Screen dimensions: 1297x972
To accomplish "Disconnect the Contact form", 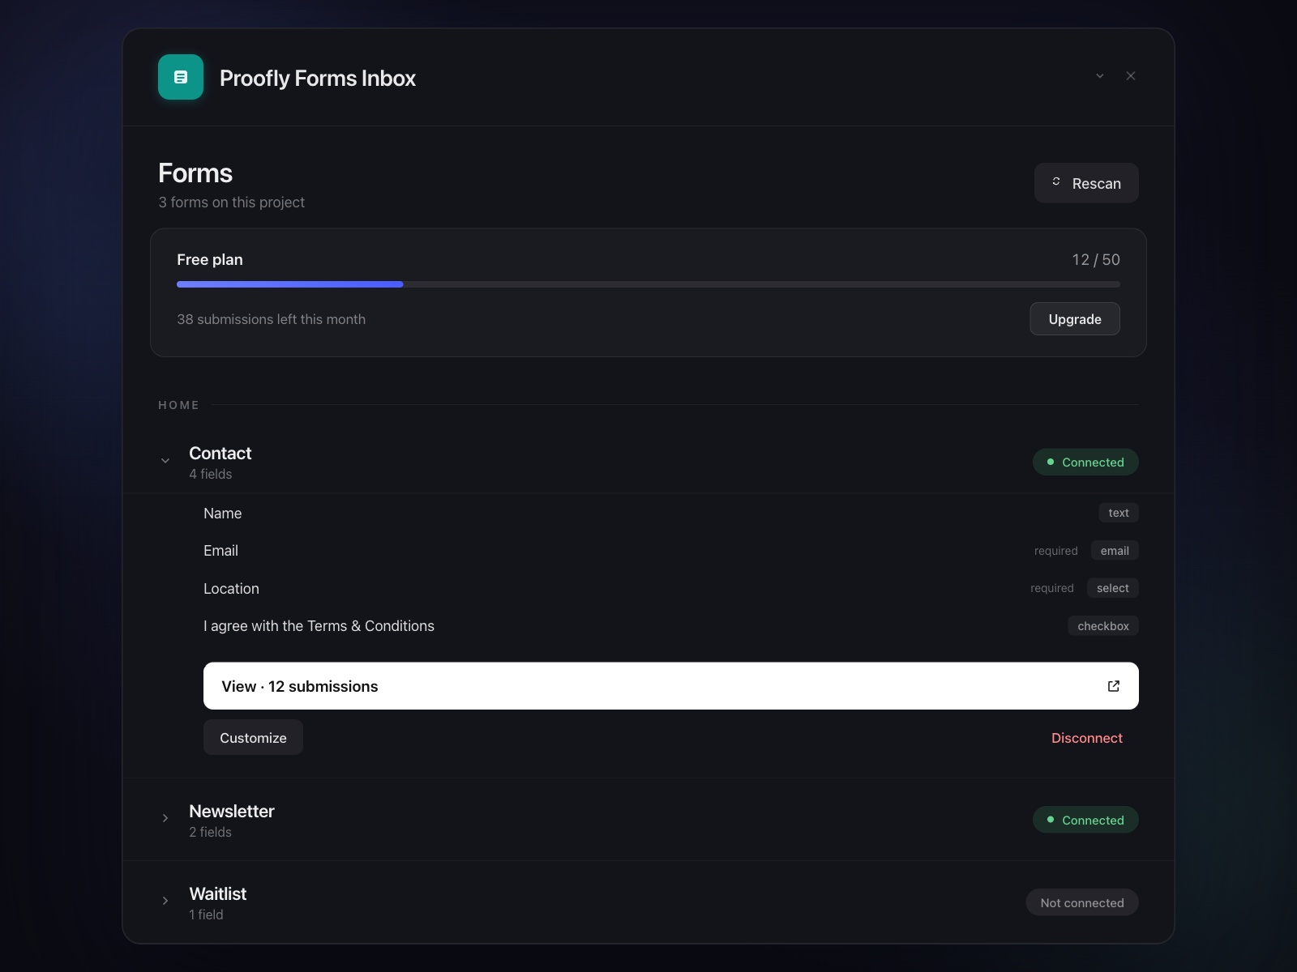I will click(x=1086, y=738).
